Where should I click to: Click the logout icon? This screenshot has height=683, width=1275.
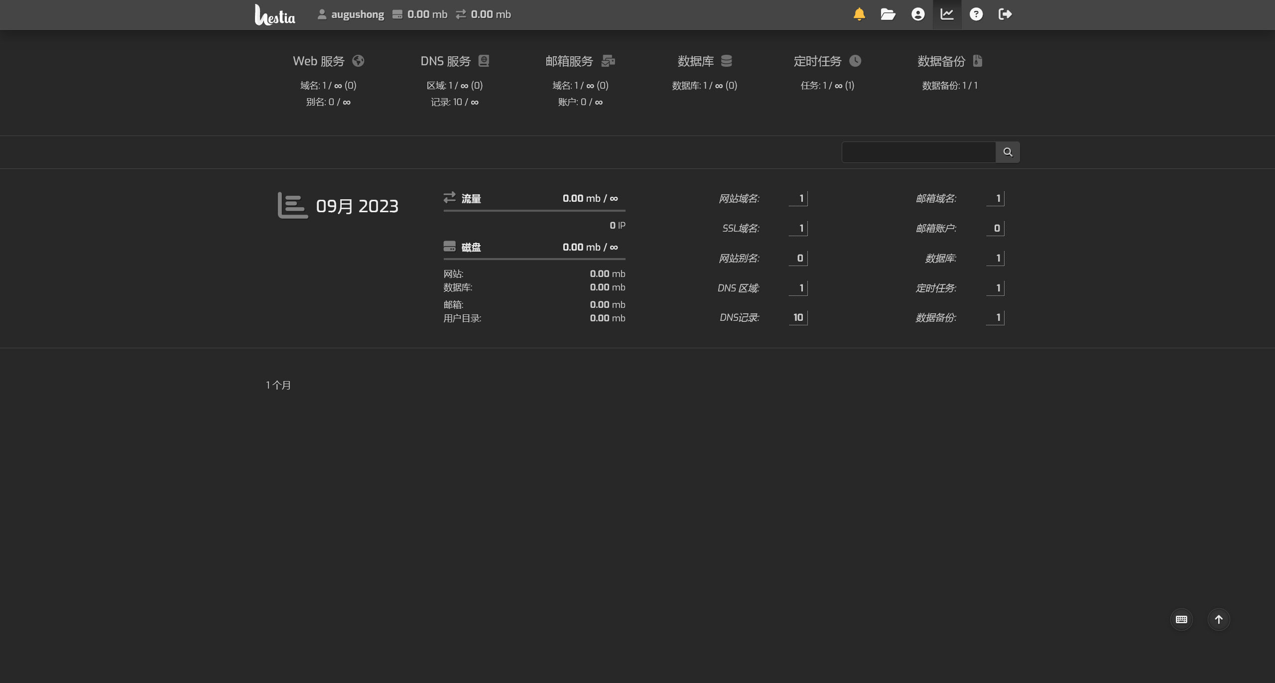[x=1005, y=14]
